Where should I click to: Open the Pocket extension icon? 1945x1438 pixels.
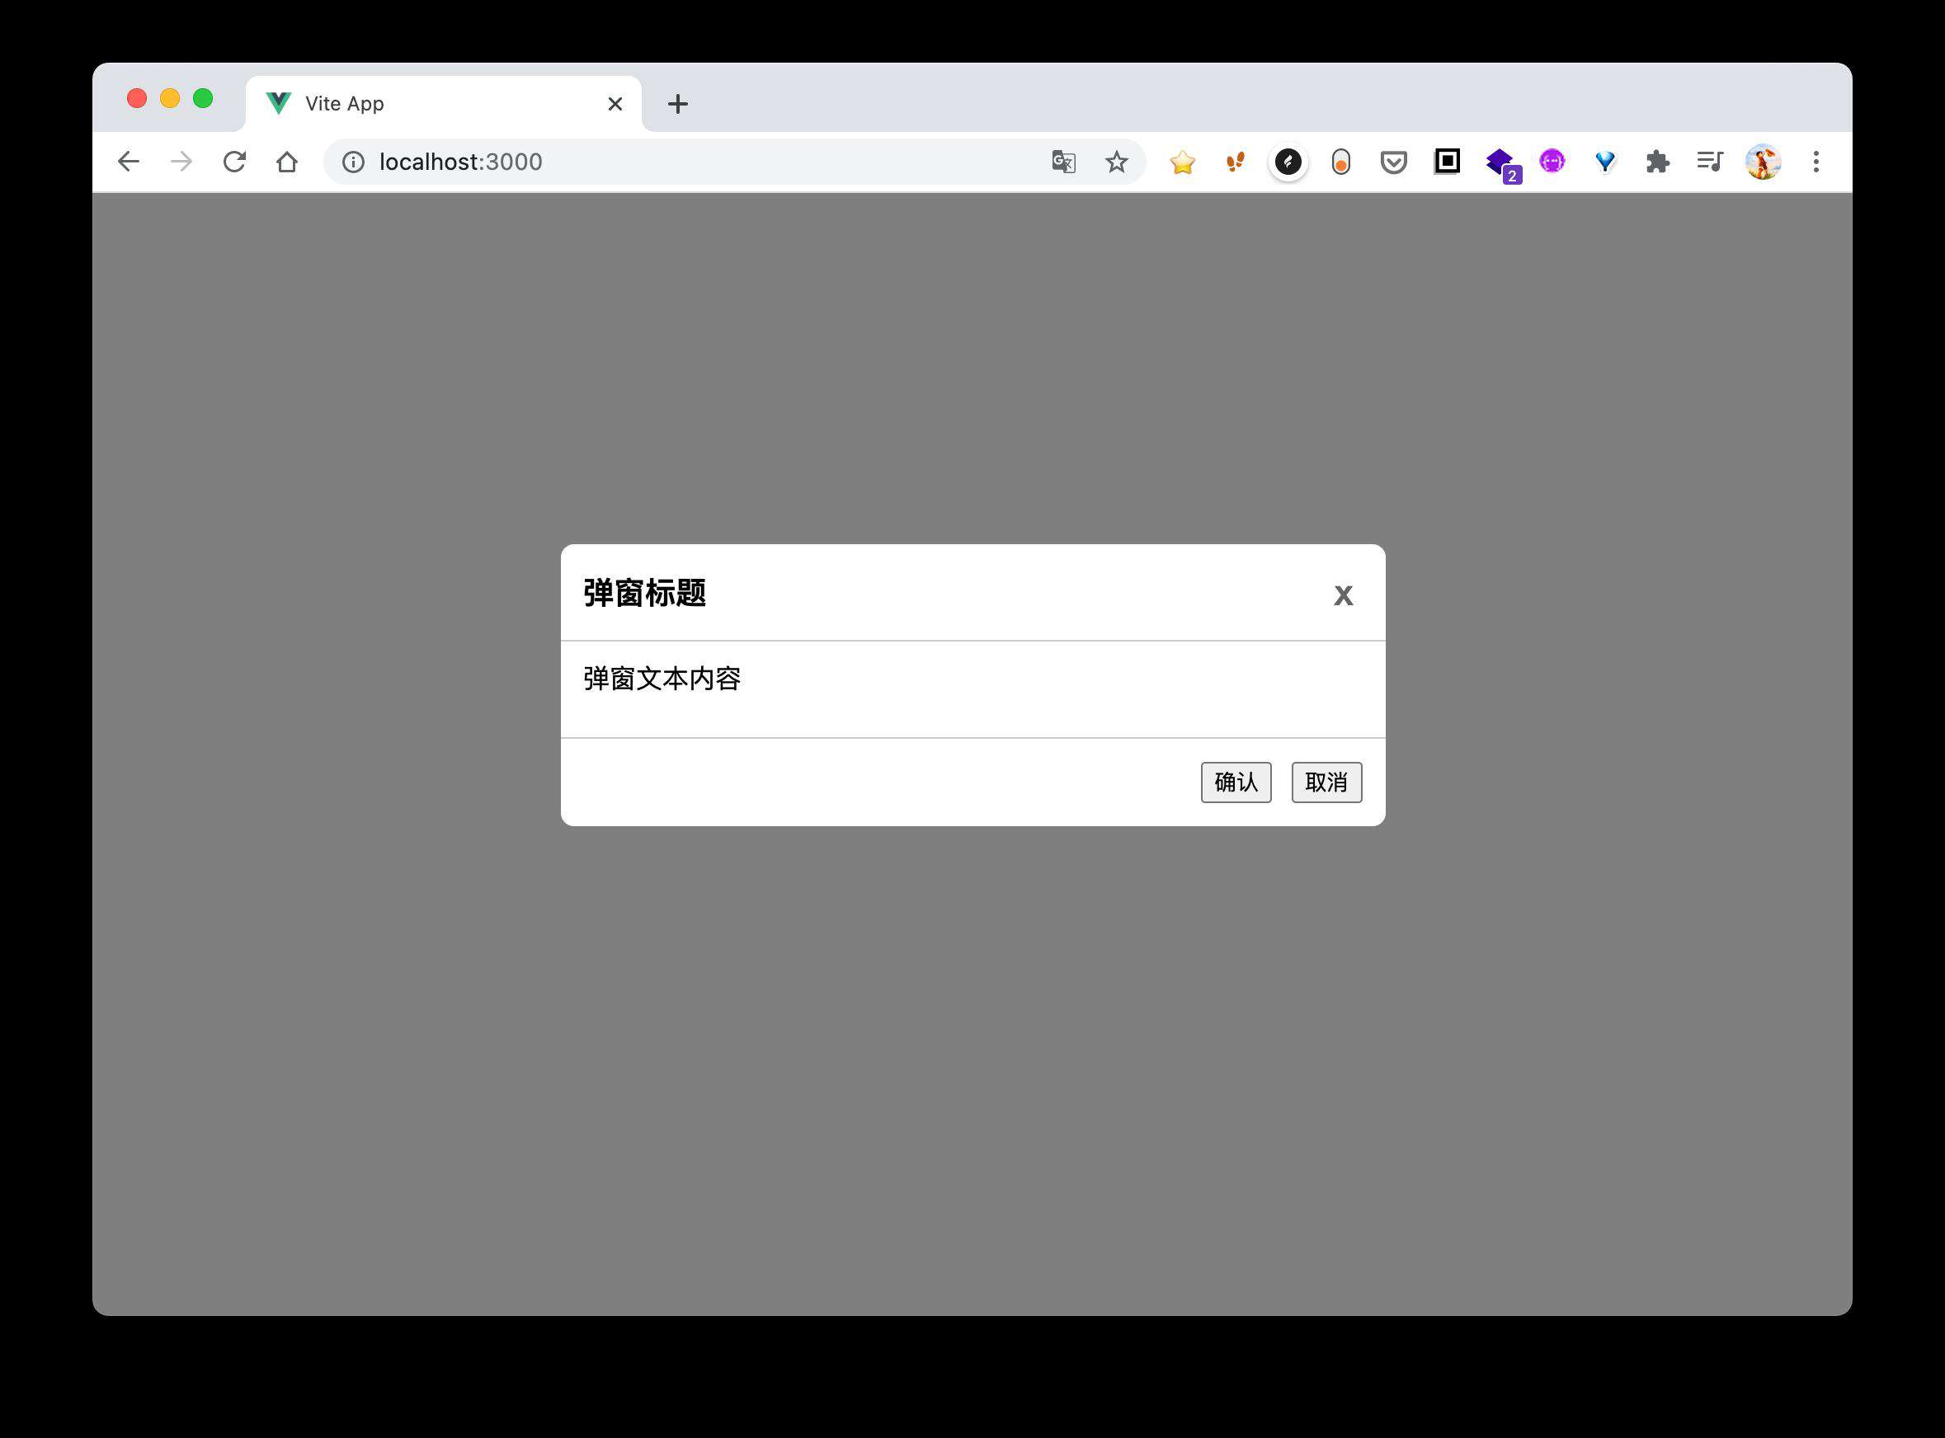1394,162
